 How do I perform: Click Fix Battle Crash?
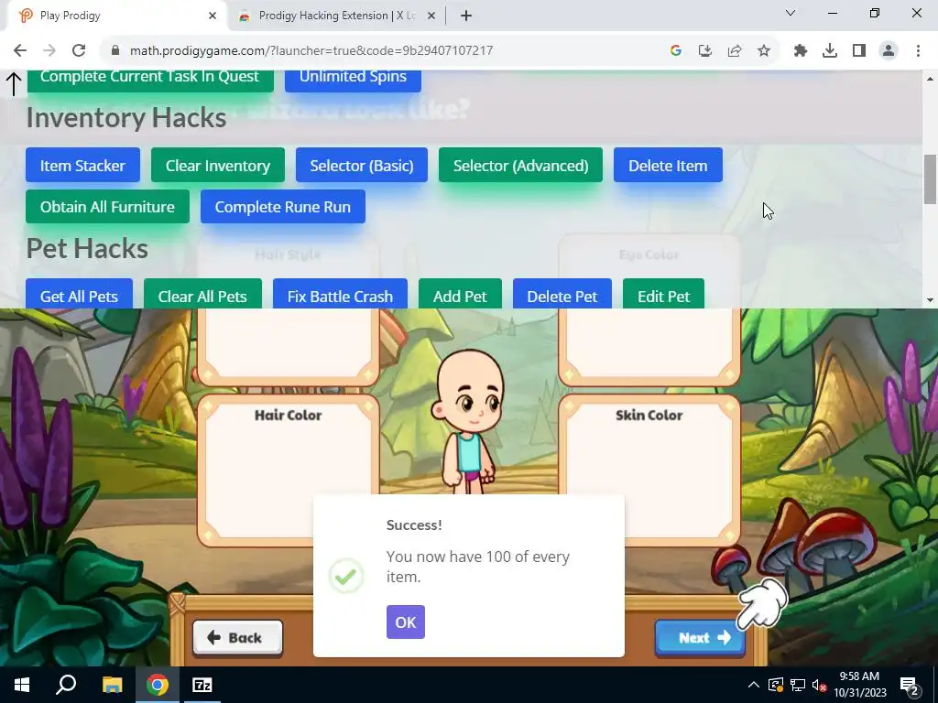coord(340,294)
